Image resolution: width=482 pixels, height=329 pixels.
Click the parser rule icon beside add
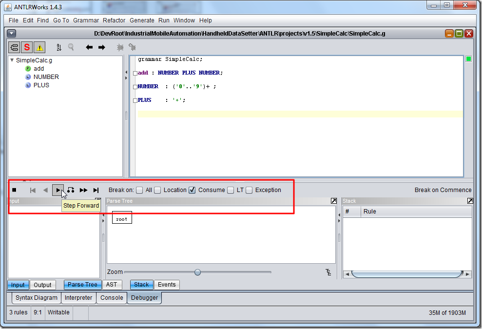[28, 69]
